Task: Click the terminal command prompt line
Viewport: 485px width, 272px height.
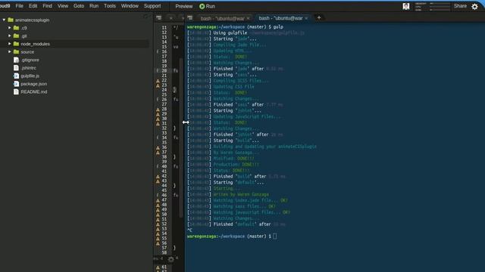Action: coord(232,236)
